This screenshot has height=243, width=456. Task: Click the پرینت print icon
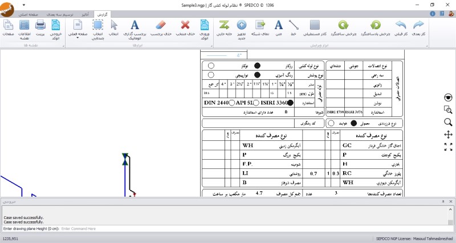coord(40,28)
